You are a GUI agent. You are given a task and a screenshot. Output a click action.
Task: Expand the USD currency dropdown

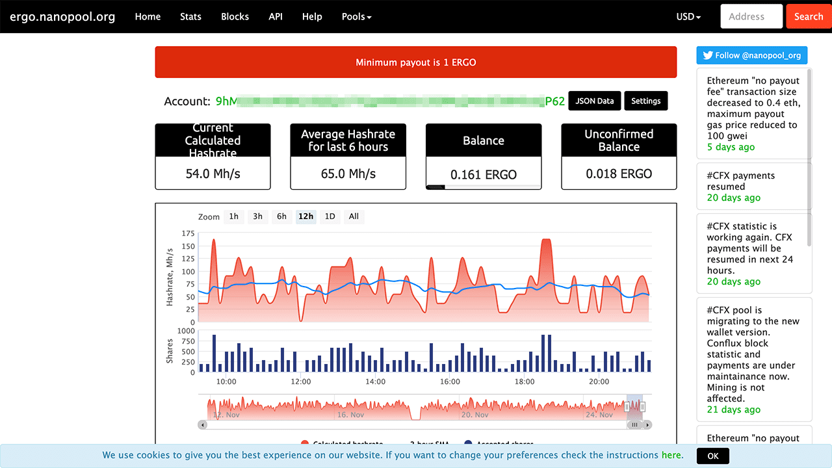[x=688, y=17]
